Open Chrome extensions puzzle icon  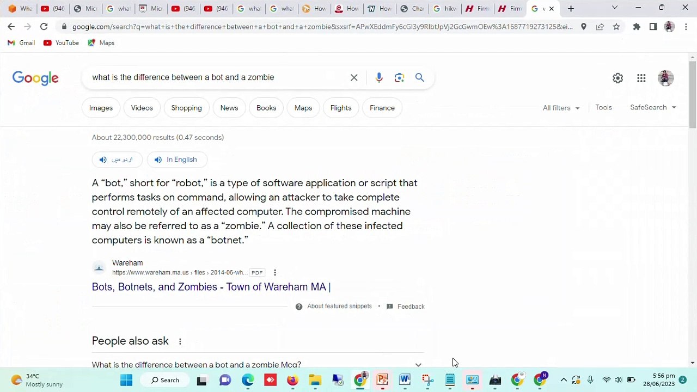point(637,27)
